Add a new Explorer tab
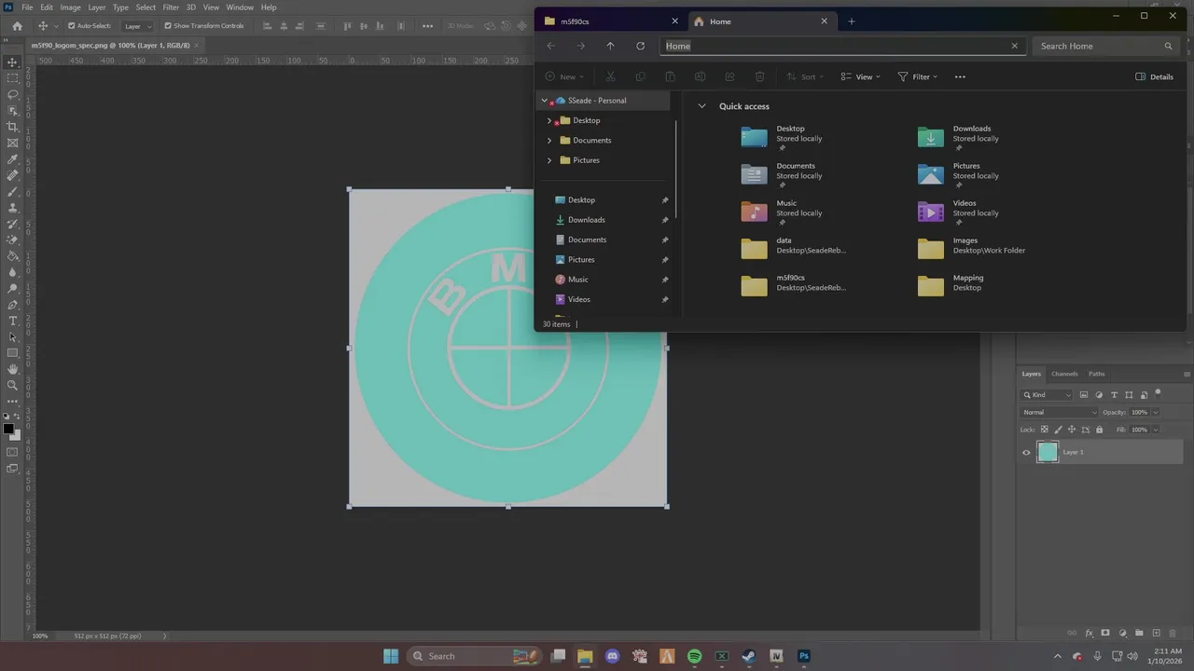Screen dimensions: 1194x671 coord(851,21)
